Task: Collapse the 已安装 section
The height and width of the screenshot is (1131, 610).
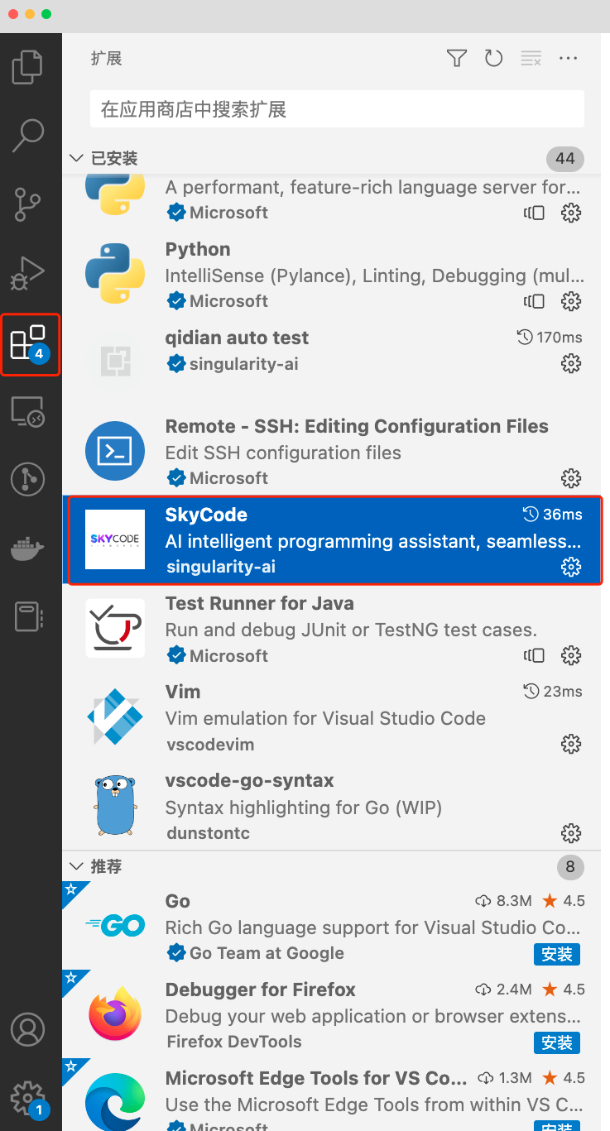Action: [77, 158]
